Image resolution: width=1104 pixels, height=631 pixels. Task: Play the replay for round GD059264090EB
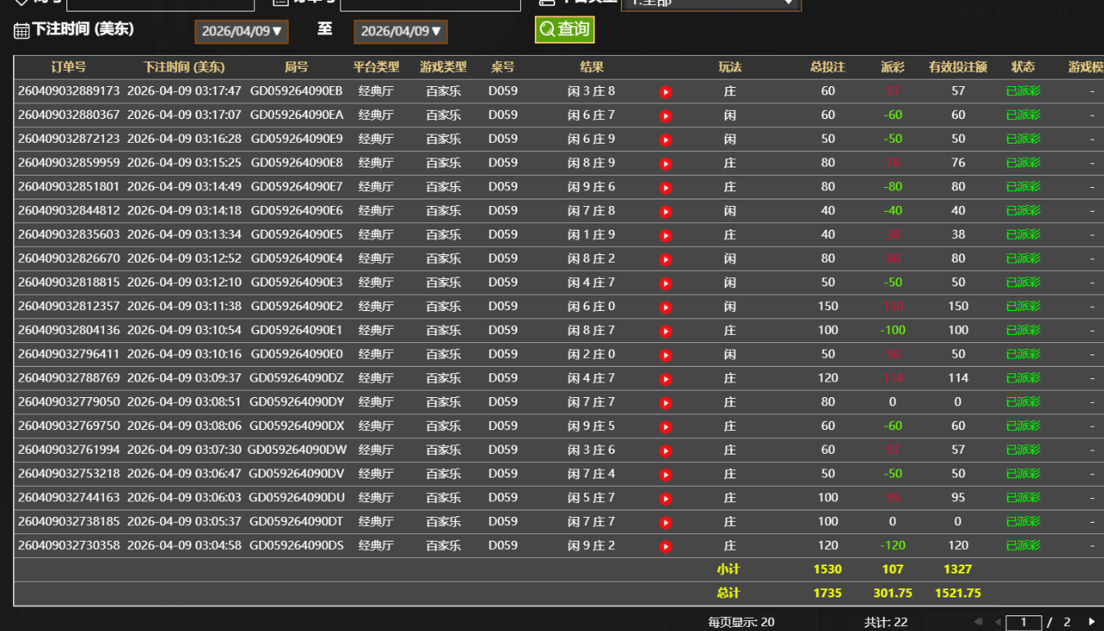pyautogui.click(x=665, y=92)
